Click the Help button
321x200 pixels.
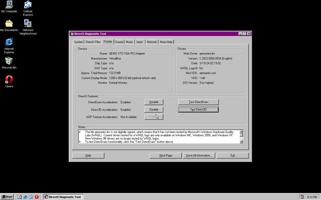point(88,155)
